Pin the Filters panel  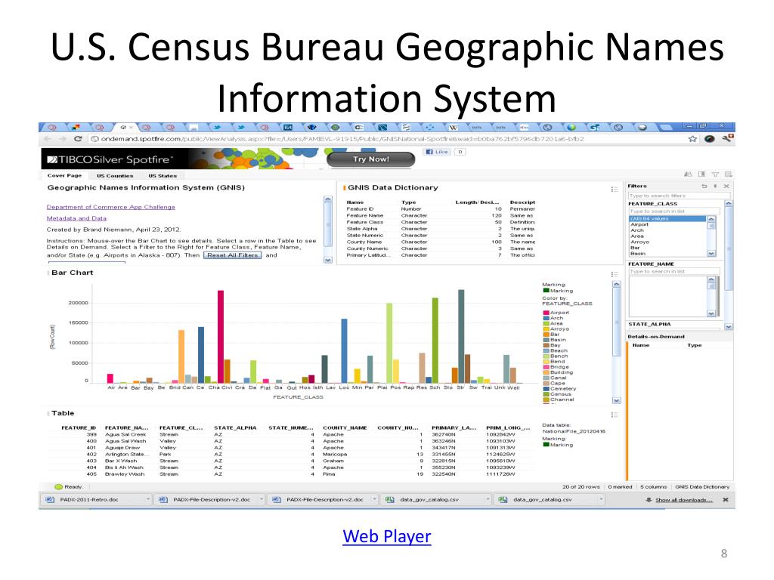715,187
